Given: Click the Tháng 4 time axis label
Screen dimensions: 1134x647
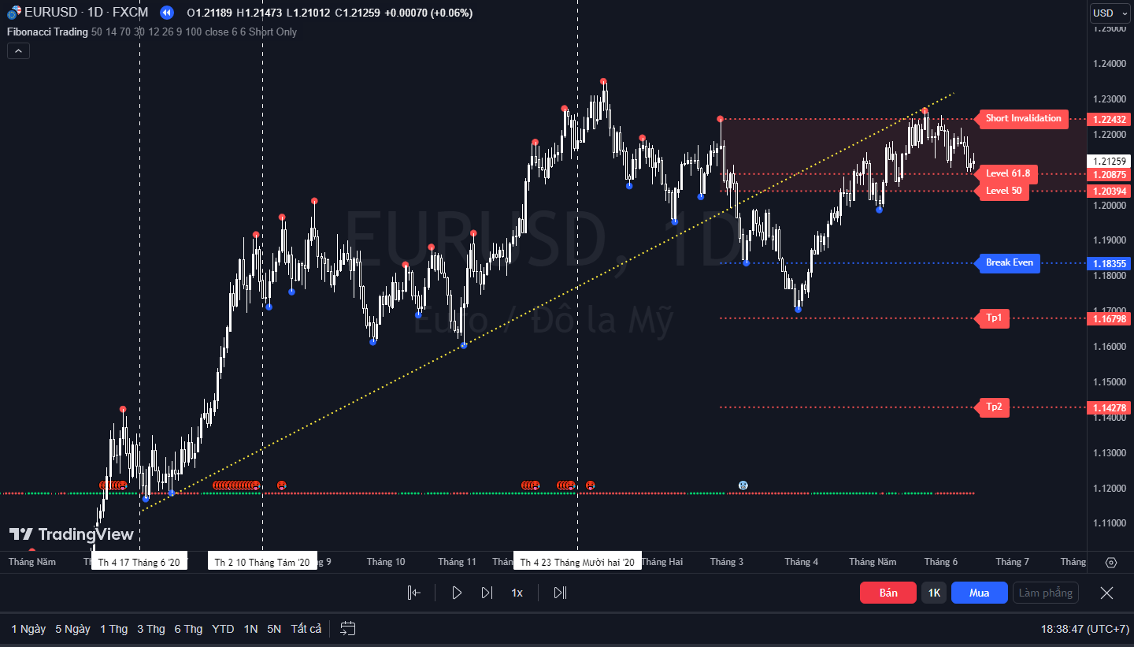Looking at the screenshot, I should (x=801, y=562).
